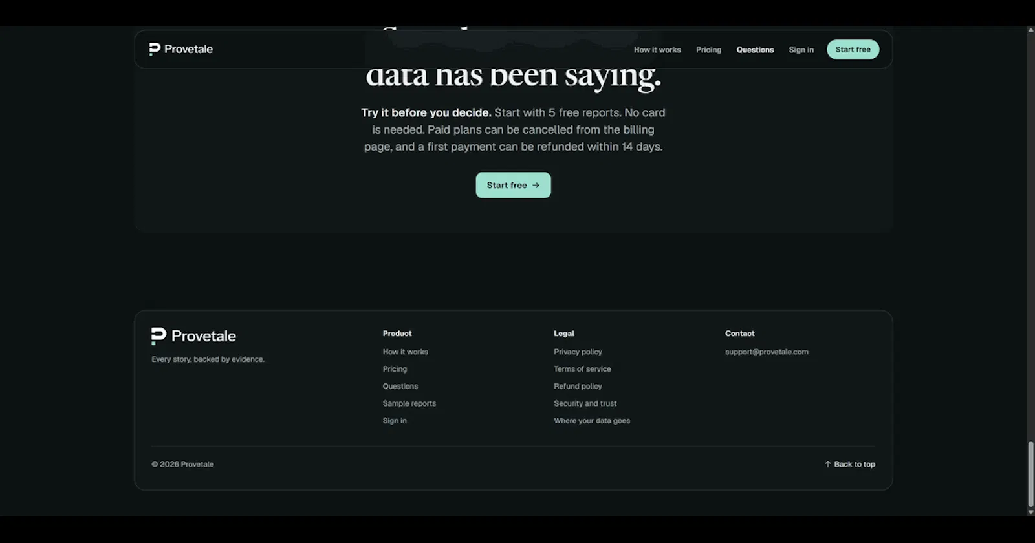Click the page's vertical scrollbar thumb
Screen dimensions: 1035x543
(x=1030, y=474)
